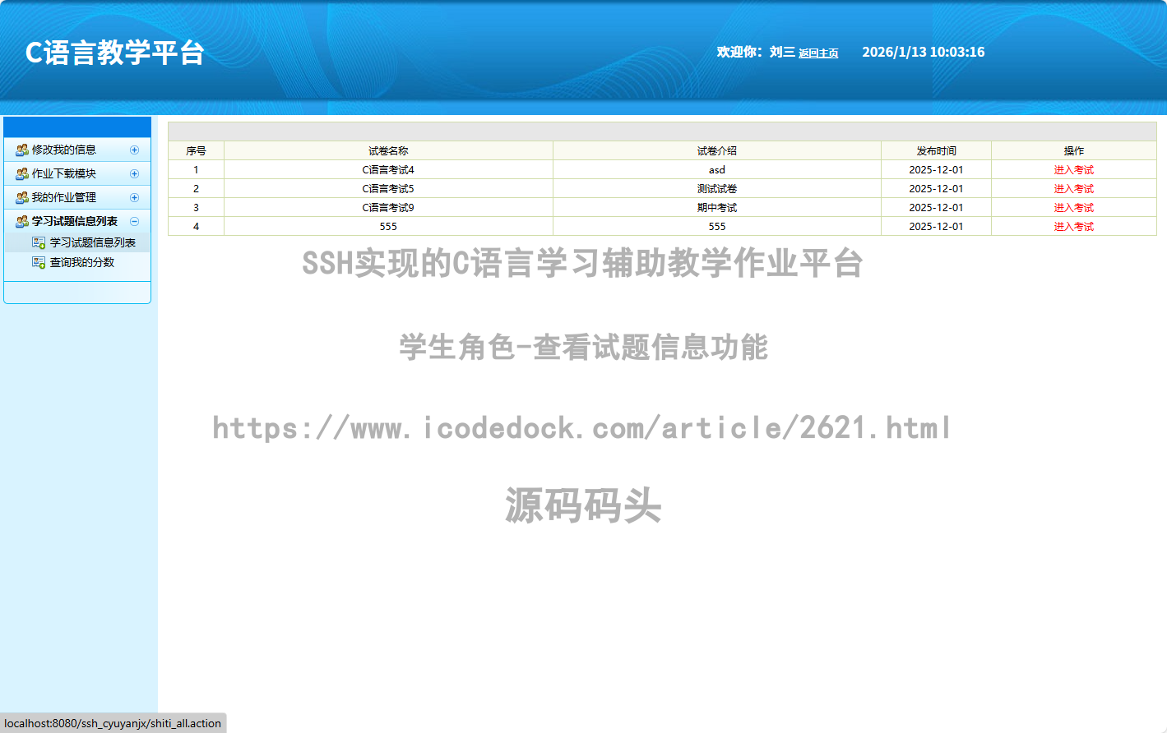This screenshot has width=1167, height=733.
Task: Click the list icon beside 查询我的分数
Action: pyautogui.click(x=39, y=263)
